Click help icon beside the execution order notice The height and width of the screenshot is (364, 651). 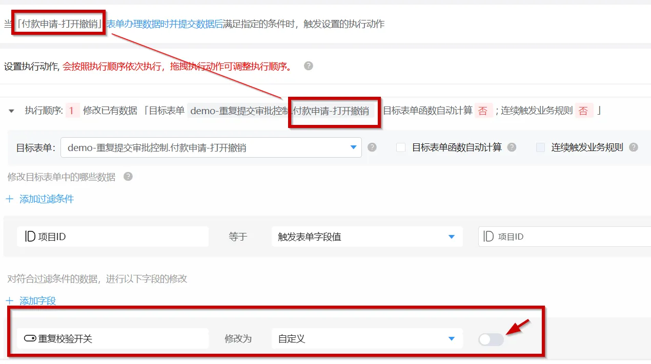tap(308, 66)
